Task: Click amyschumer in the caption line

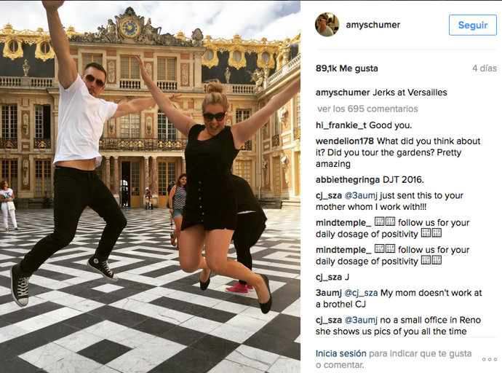Action: coord(343,93)
